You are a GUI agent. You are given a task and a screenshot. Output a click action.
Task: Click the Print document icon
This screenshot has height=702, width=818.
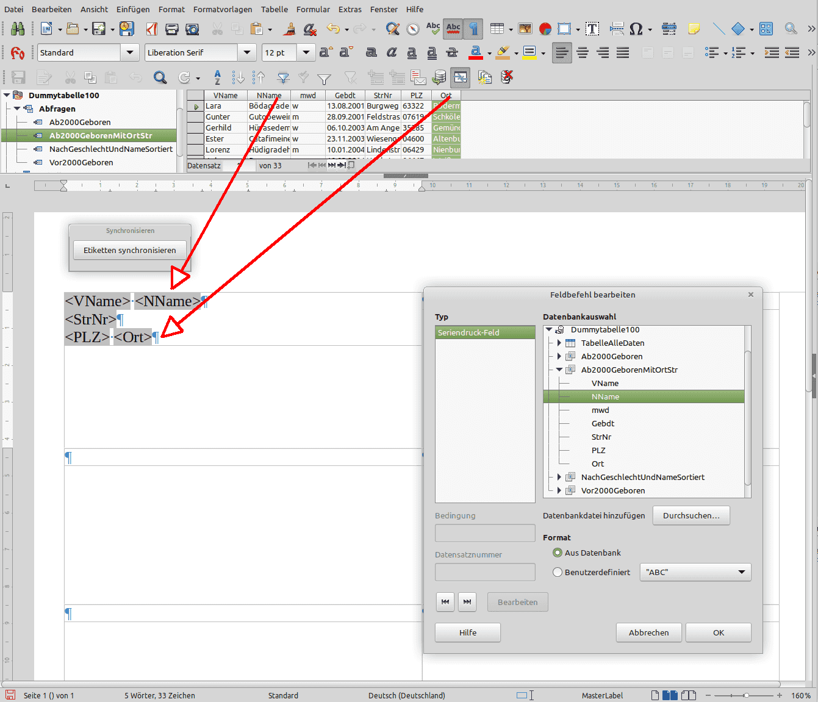click(172, 29)
